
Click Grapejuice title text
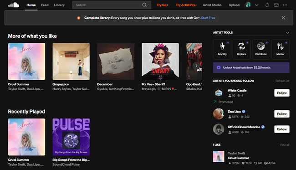pos(61,84)
